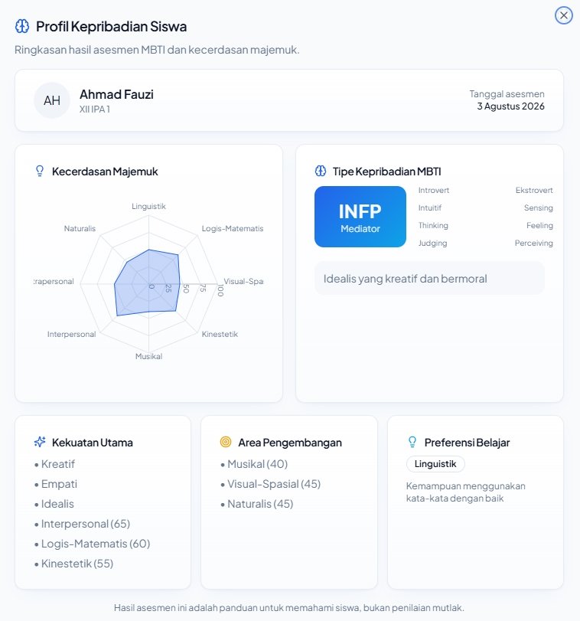Click the Introvert trait label
The image size is (580, 621).
point(434,190)
